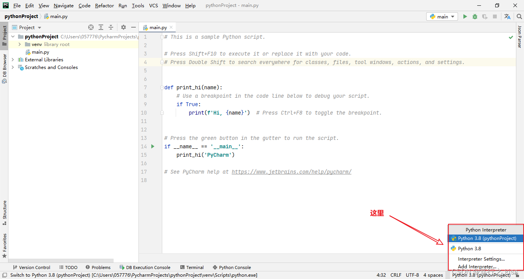This screenshot has width=524, height=279.
Task: Start debugging with the green bug icon
Action: pos(475,16)
